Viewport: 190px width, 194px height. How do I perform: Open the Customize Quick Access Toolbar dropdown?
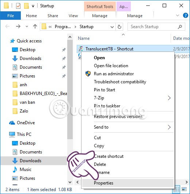(33, 6)
